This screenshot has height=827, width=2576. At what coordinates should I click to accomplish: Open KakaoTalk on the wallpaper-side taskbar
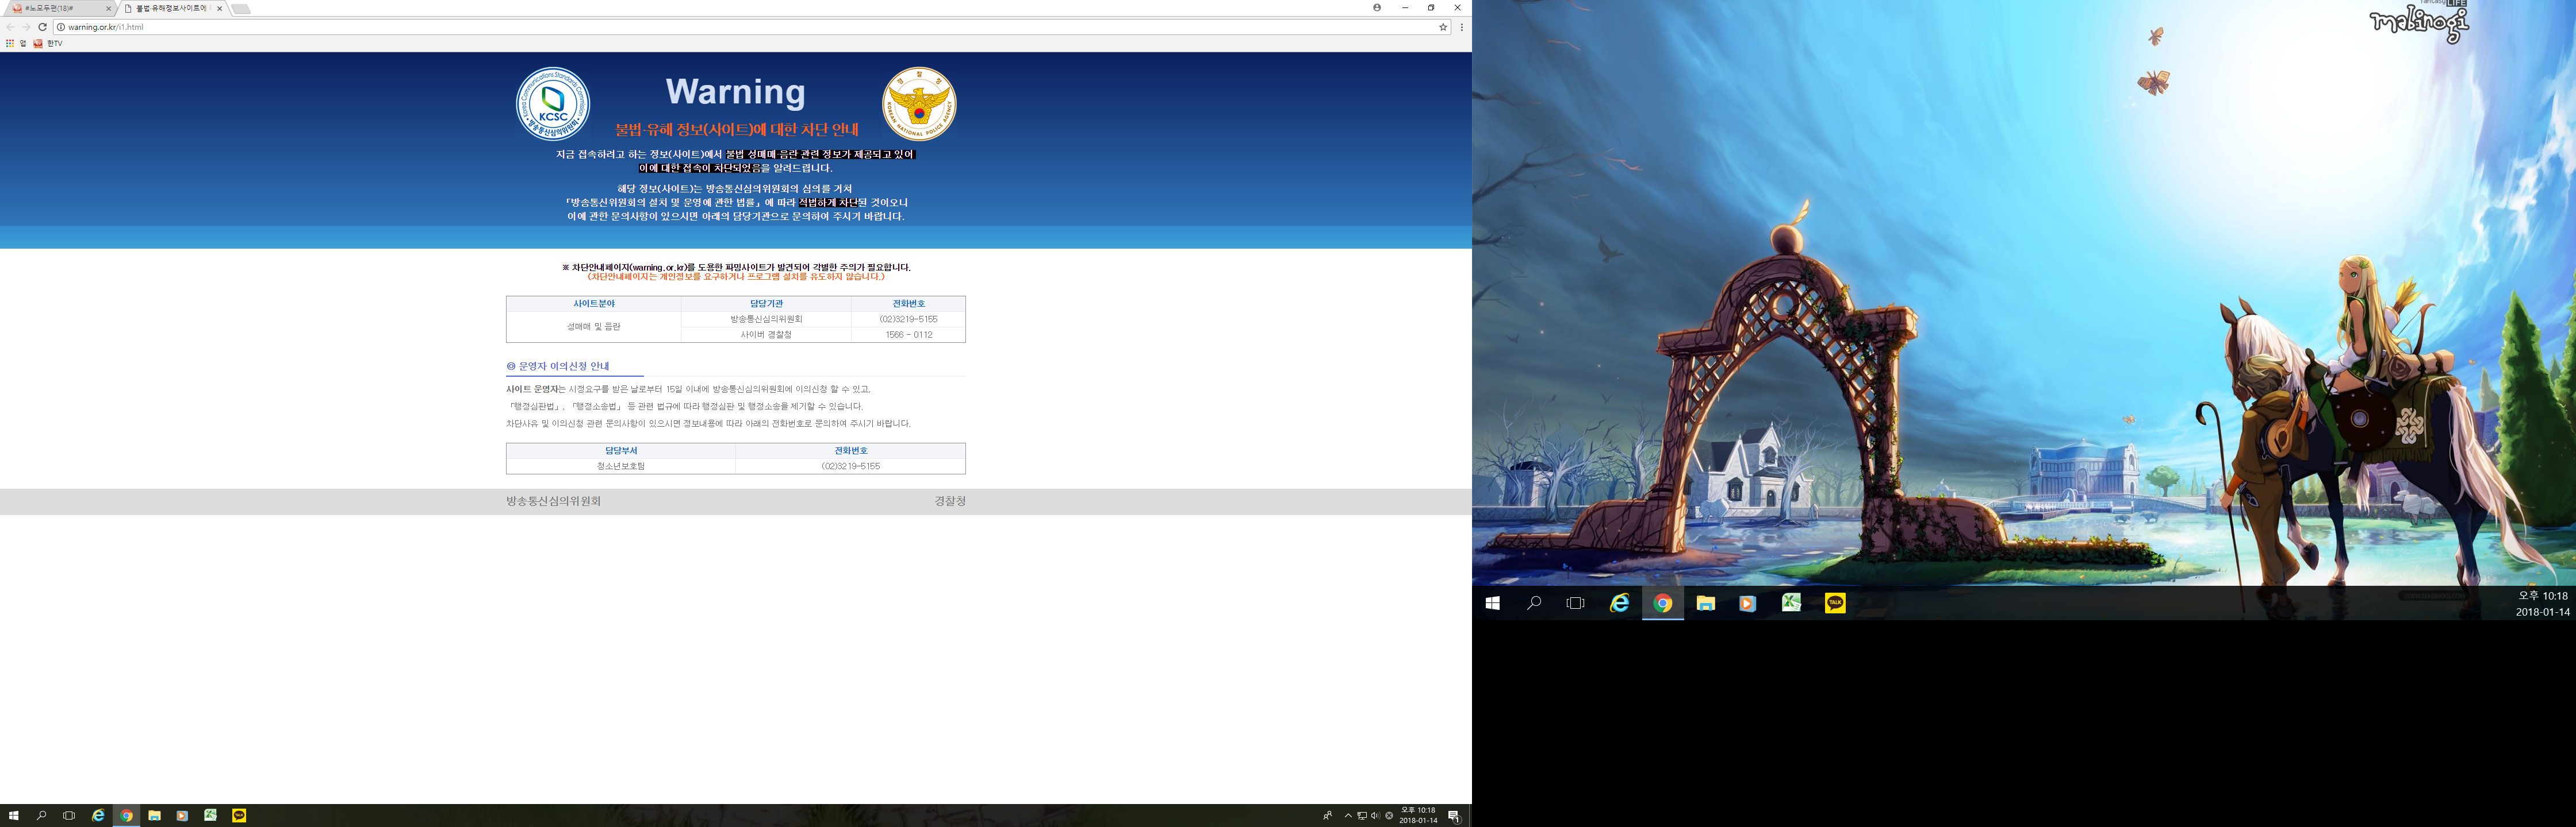pos(1835,603)
